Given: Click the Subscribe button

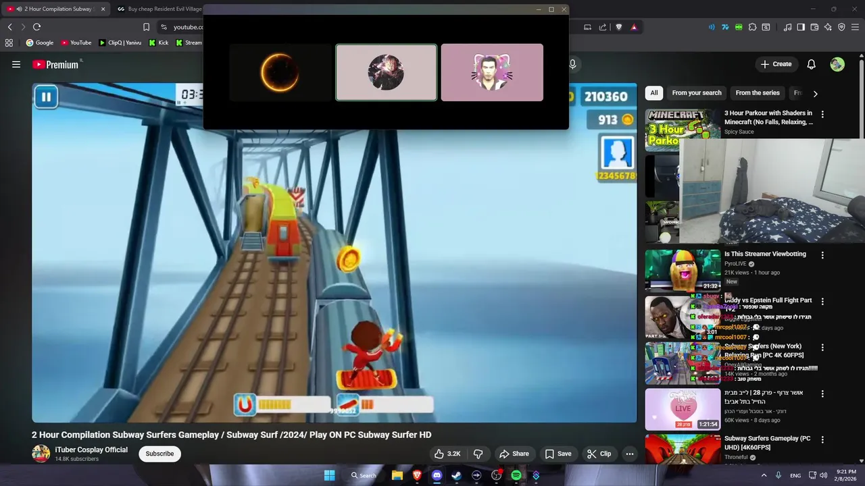Looking at the screenshot, I should click(159, 454).
